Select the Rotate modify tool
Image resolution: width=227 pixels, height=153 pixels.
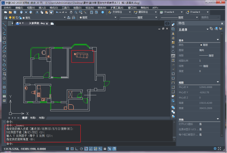tap(173, 52)
